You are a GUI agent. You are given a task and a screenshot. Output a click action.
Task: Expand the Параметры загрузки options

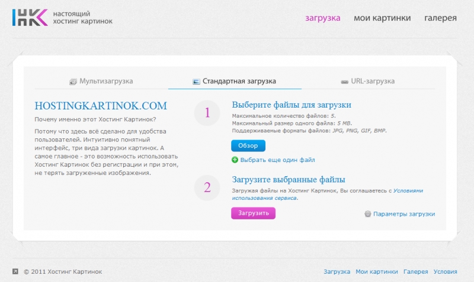click(403, 214)
